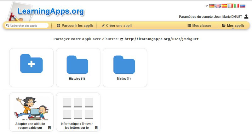This screenshot has width=252, height=136.
Task: Expand the language list dropdown arrow
Action: (207, 6)
